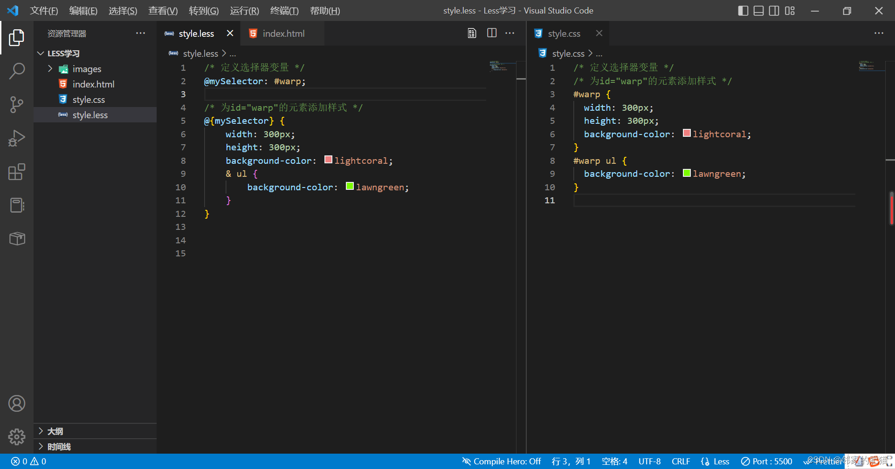The height and width of the screenshot is (469, 895).
Task: Click the UTF-8 encoding selector
Action: (x=650, y=462)
